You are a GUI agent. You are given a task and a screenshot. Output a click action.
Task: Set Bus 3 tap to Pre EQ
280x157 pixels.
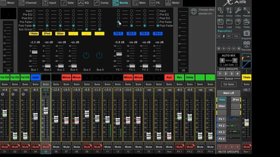click(60, 14)
